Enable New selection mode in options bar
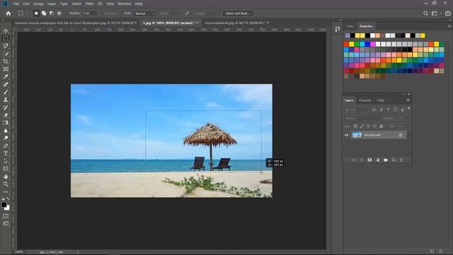The width and height of the screenshot is (453, 255). click(x=36, y=13)
